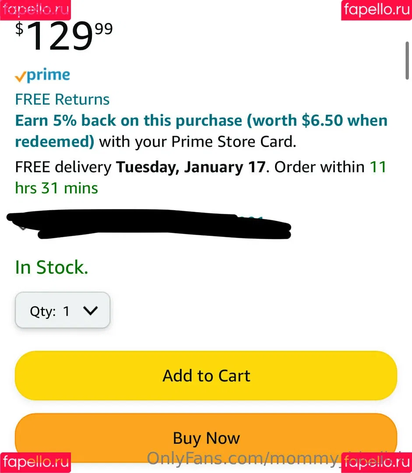Screen dimensions: 412x473
Task: Open the Qty: 1 quantity dropdown
Action: point(63,310)
